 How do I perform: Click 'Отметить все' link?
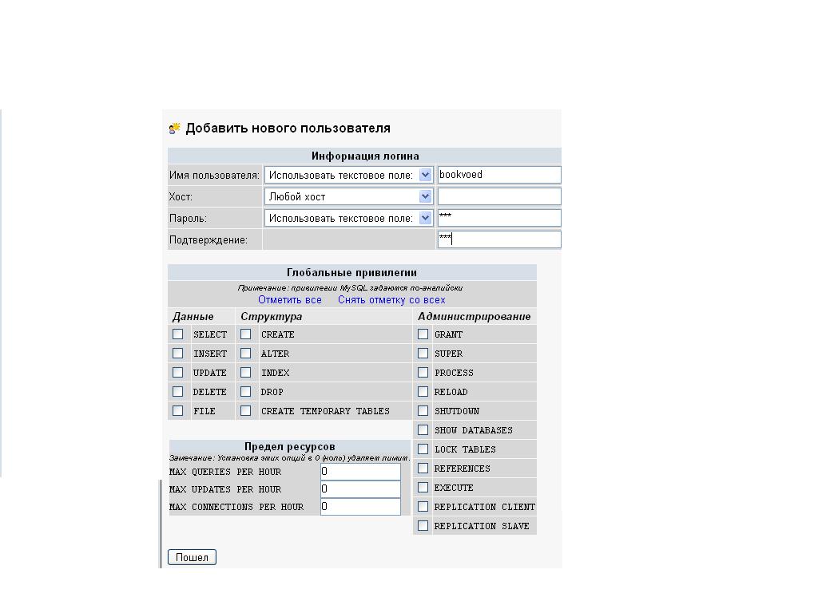click(289, 300)
